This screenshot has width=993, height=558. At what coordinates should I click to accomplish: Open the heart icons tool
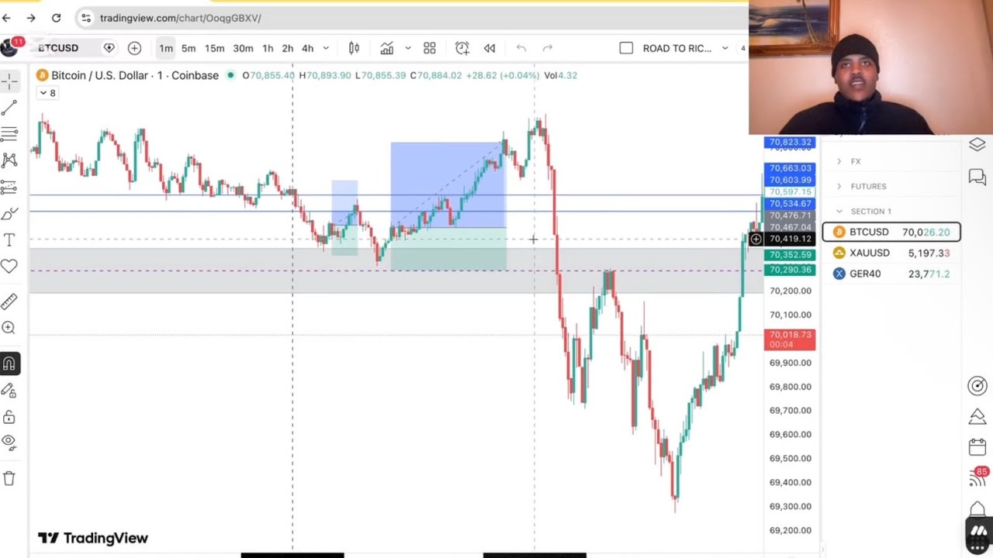(x=9, y=267)
